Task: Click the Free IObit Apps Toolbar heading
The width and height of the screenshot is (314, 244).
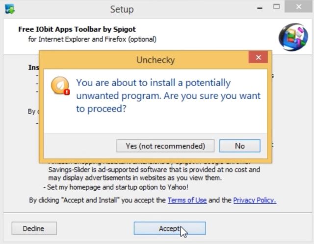Action: pyautogui.click(x=77, y=29)
